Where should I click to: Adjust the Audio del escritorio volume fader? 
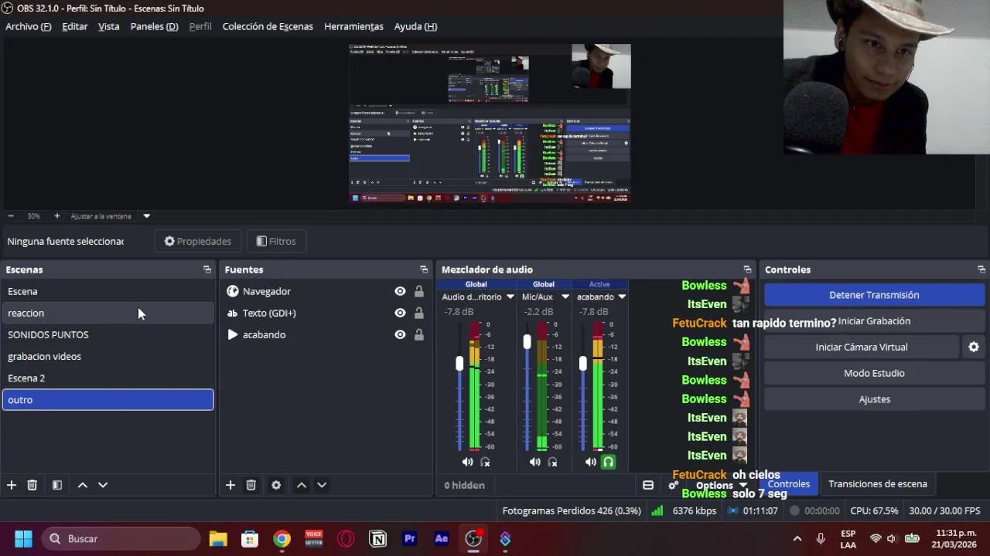pyautogui.click(x=459, y=363)
